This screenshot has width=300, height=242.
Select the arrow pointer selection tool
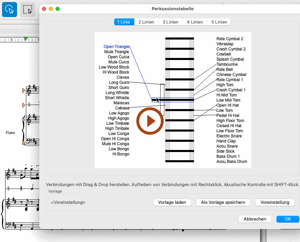pos(10,10)
